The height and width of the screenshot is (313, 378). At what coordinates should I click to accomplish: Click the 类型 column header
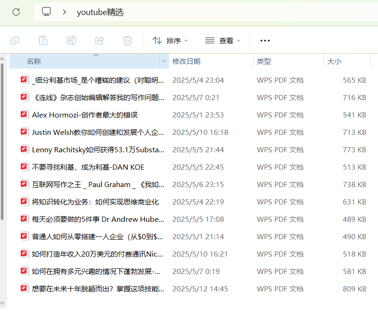tap(264, 61)
